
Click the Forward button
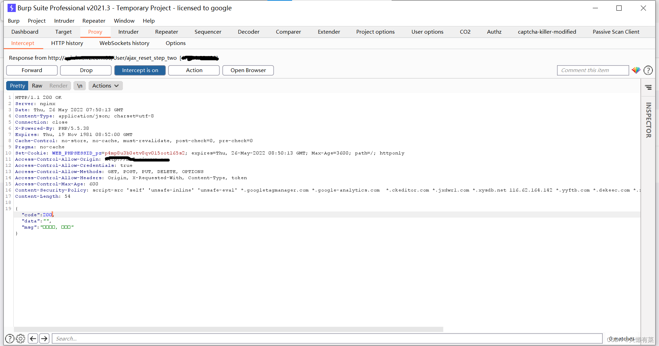point(32,70)
